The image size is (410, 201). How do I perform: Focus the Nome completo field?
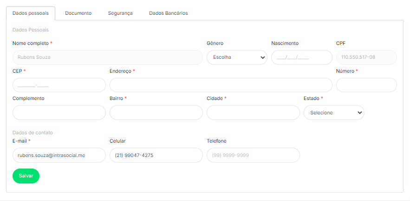(108, 57)
